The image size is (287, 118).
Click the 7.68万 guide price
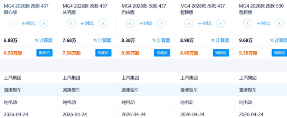click(70, 40)
